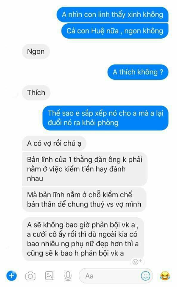
Task: Tap the 'A thích không ?' bubble
Action: 138,72
